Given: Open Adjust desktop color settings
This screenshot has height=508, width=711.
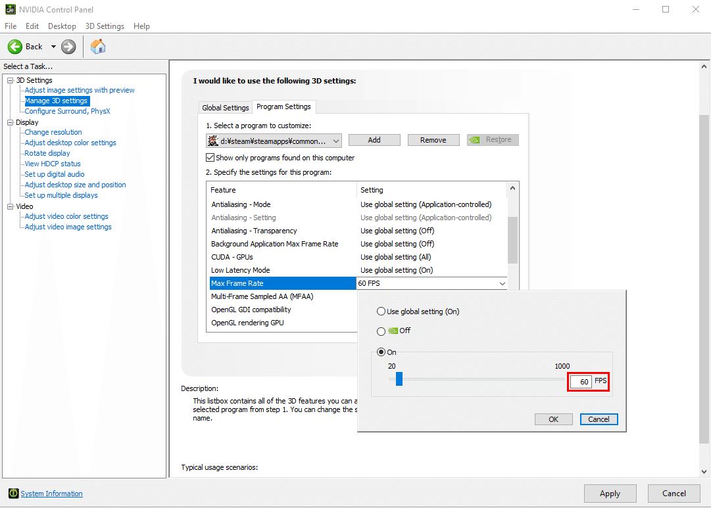Looking at the screenshot, I should pyautogui.click(x=70, y=143).
